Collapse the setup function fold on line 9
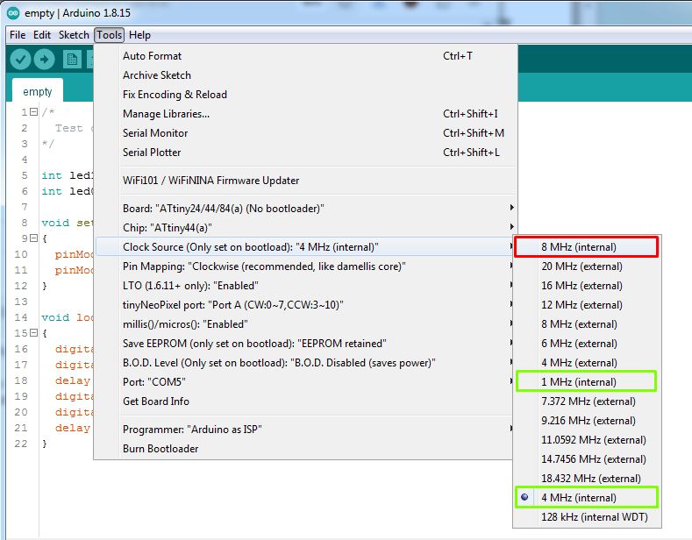This screenshot has width=692, height=540. tap(33, 238)
